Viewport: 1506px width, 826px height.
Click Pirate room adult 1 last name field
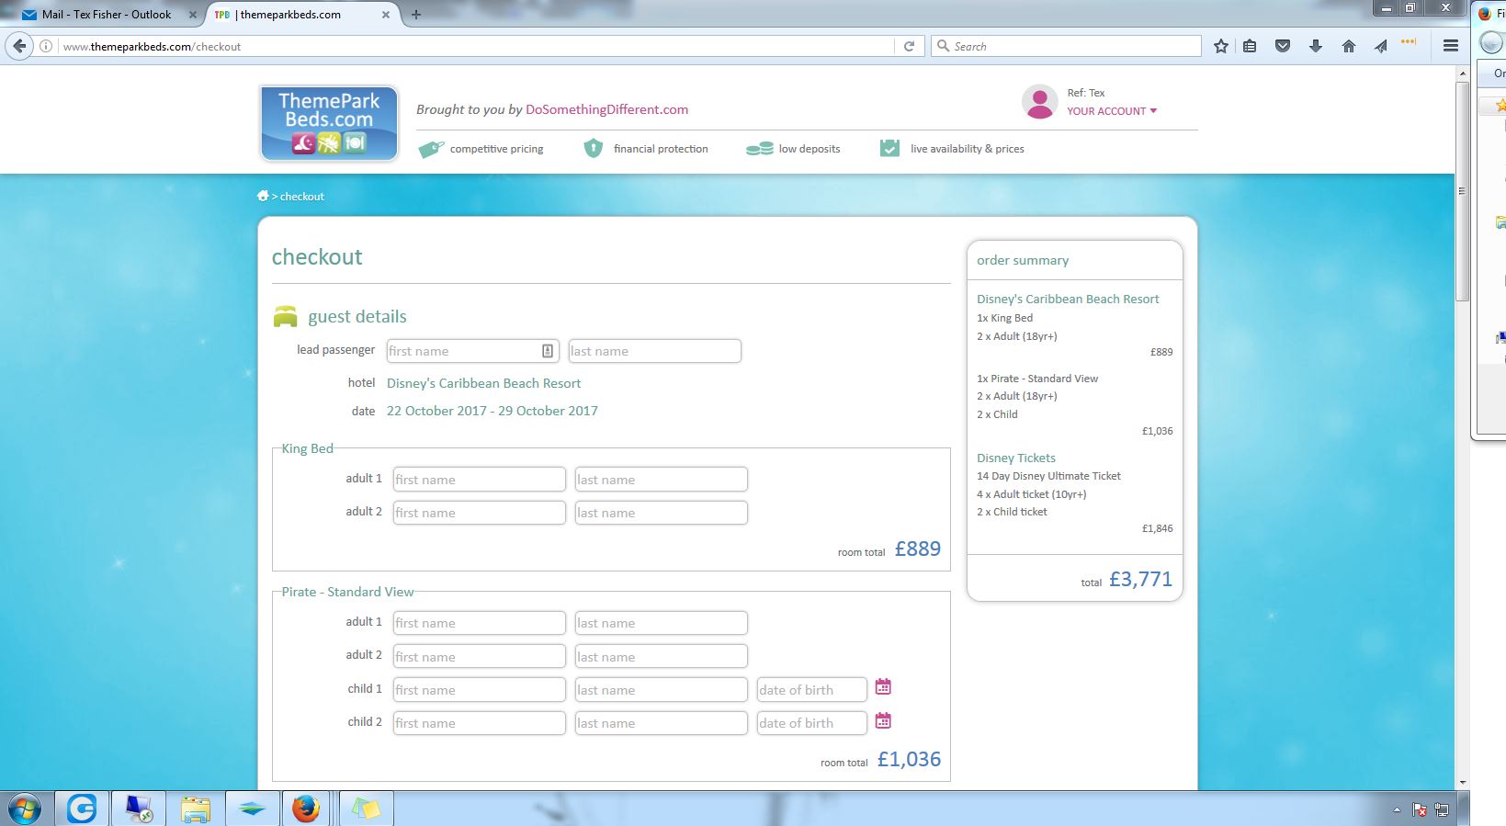tap(661, 623)
